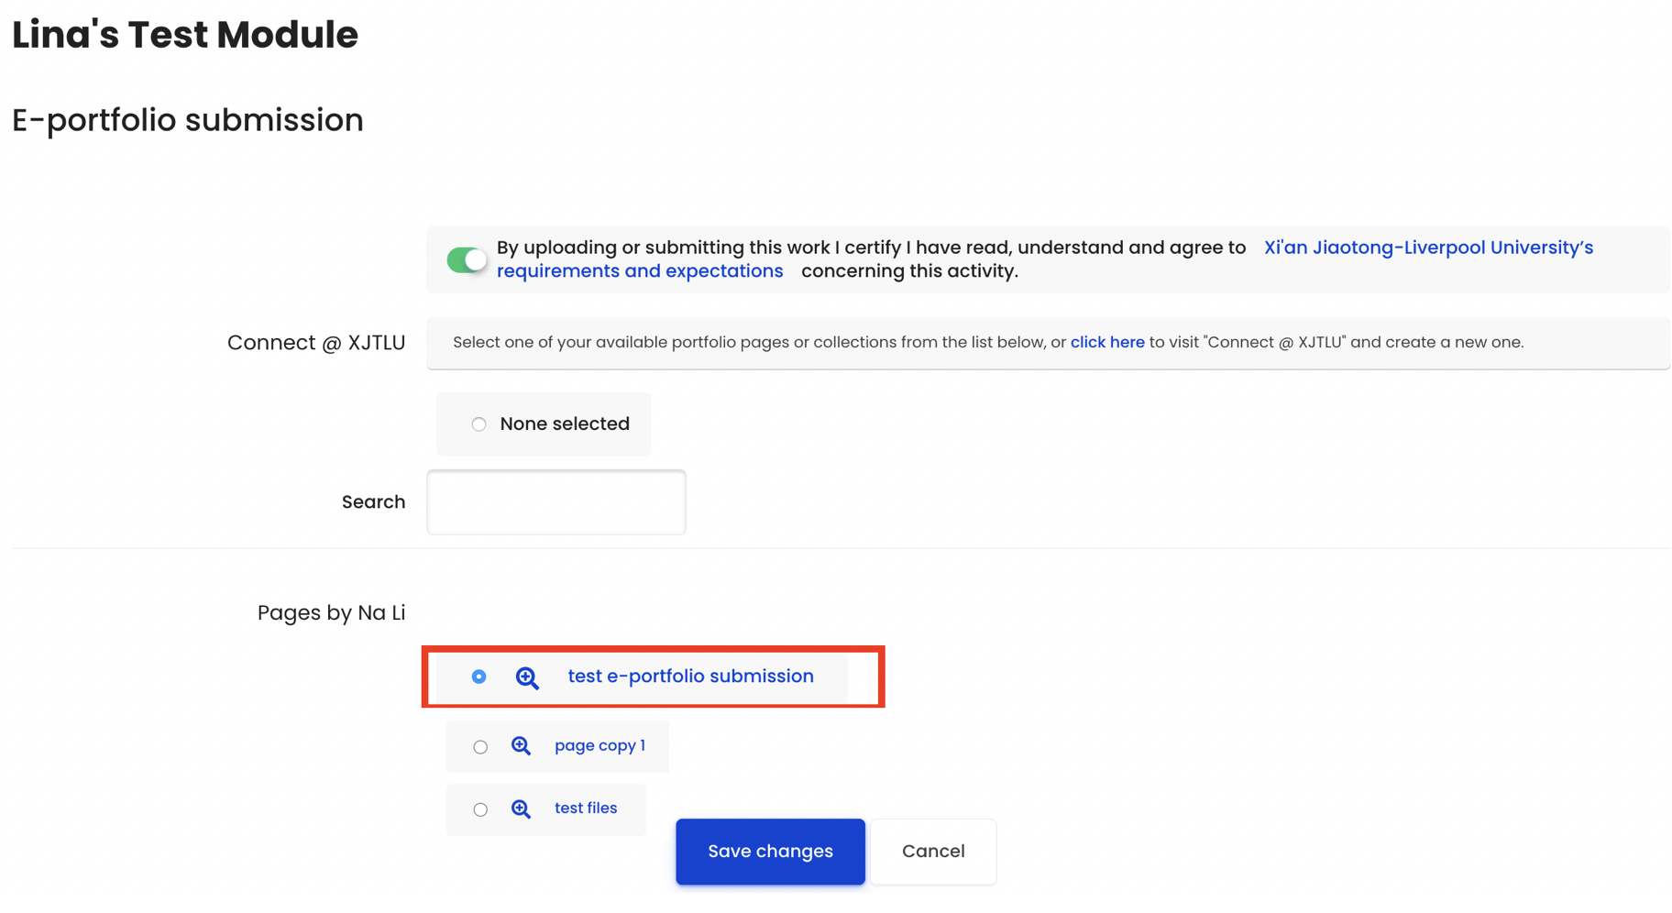Screen dimensions: 1672x913
Task: Select the page copy 1 radio button
Action: point(480,747)
